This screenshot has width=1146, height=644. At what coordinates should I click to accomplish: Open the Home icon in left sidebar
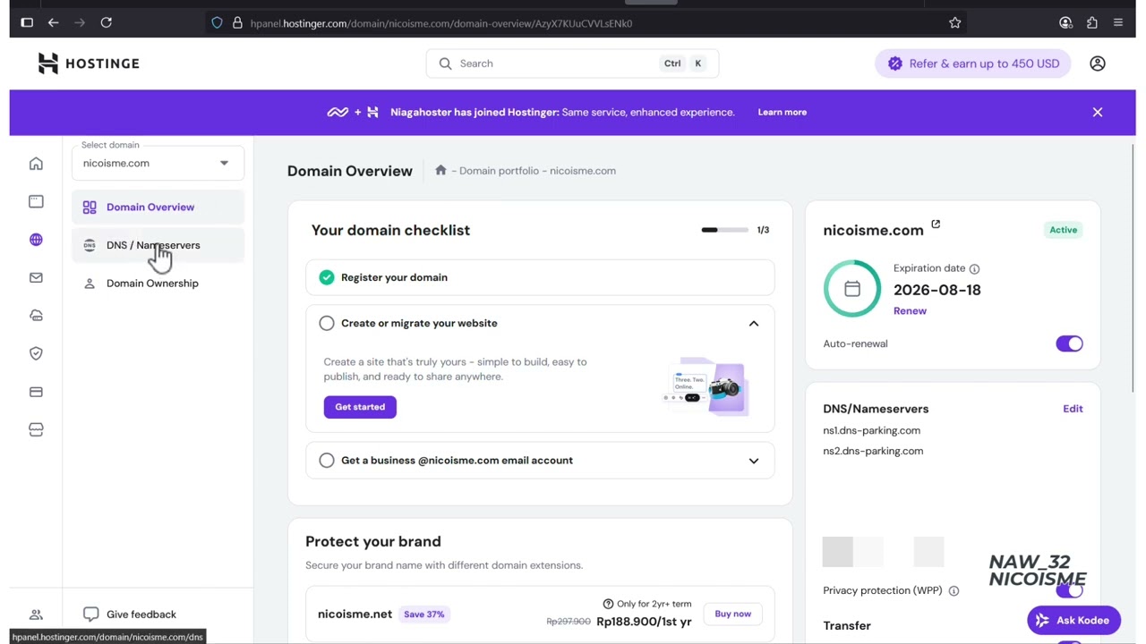36,164
